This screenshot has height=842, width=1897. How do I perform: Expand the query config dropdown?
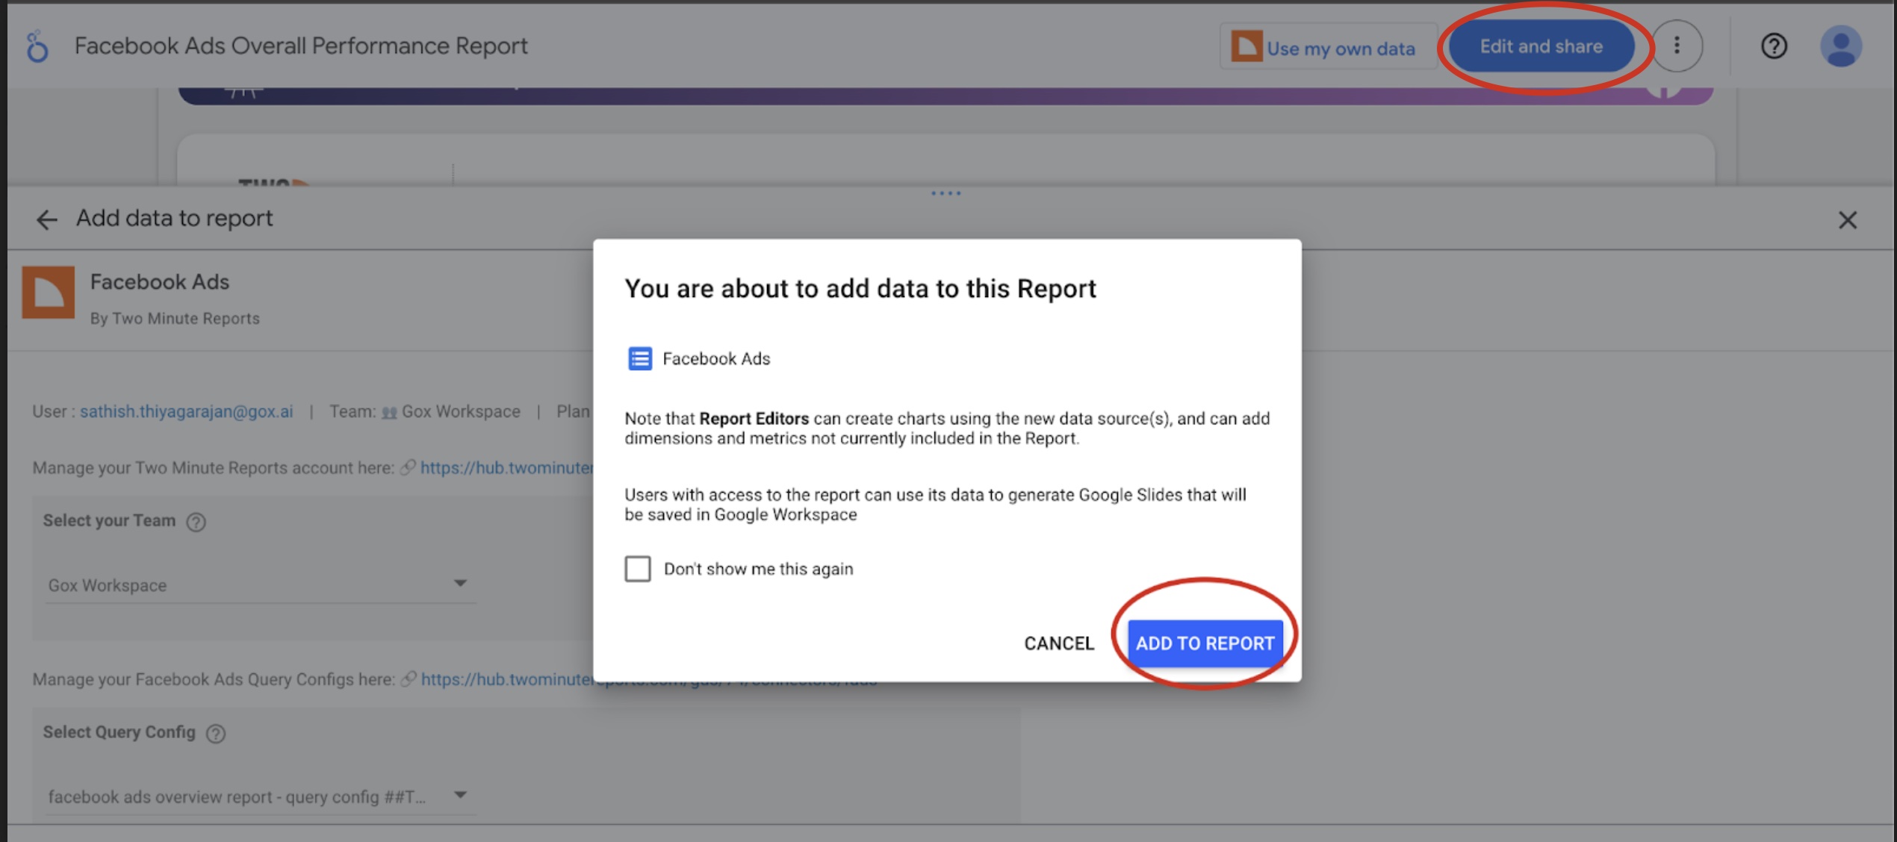tap(259, 796)
